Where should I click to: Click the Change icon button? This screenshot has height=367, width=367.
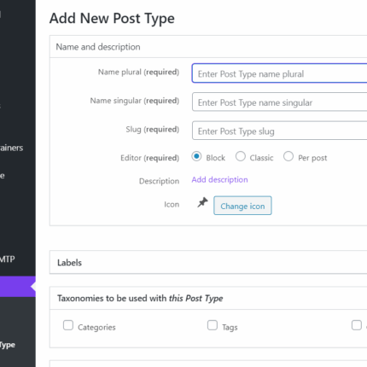(x=242, y=206)
